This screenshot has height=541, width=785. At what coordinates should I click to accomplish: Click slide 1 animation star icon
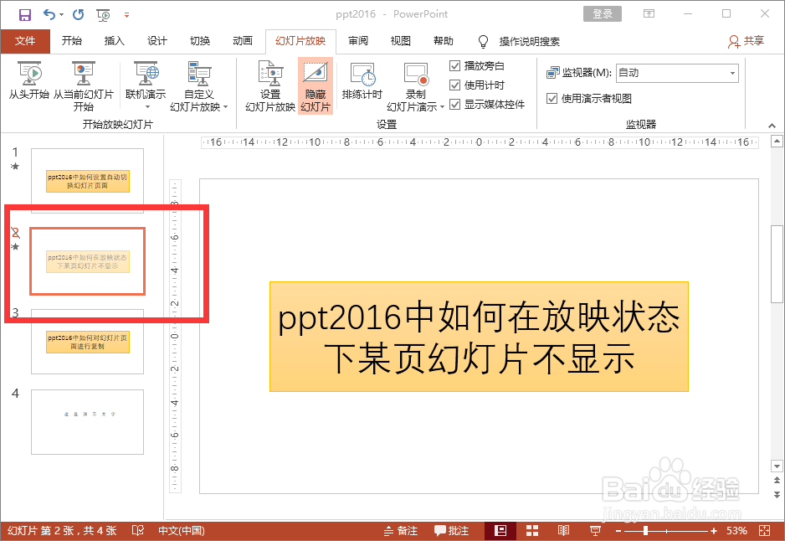(15, 166)
